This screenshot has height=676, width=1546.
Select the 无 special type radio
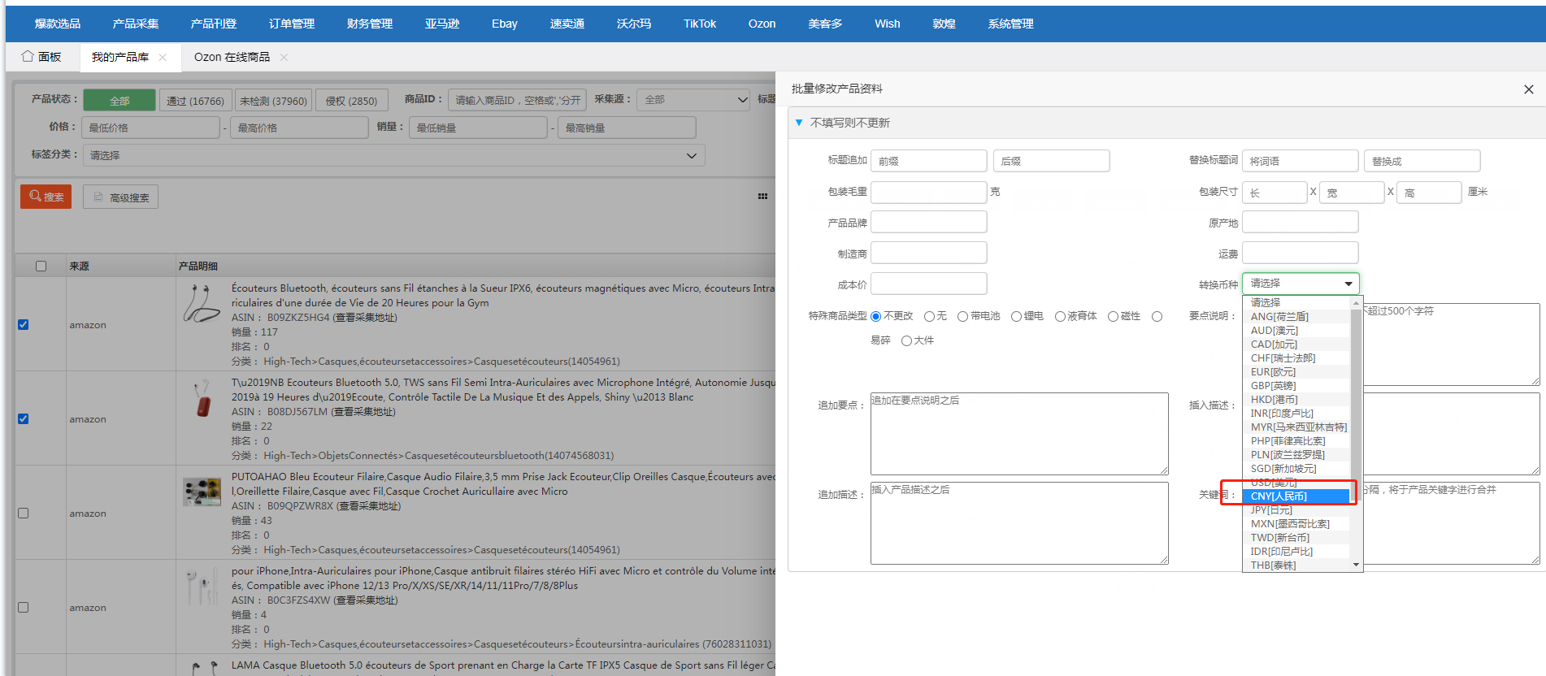(x=929, y=316)
